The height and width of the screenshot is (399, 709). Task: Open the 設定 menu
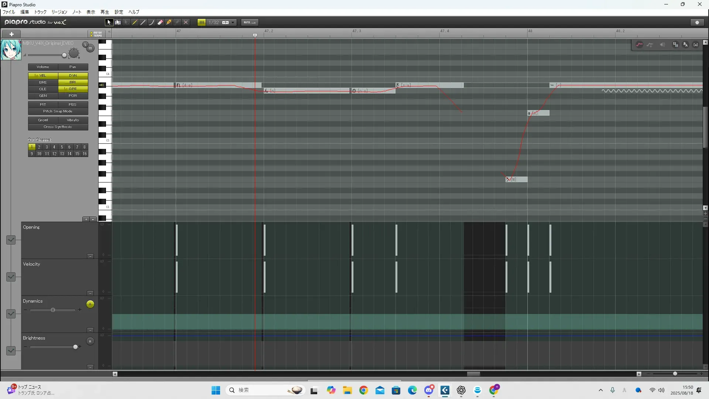[x=119, y=12]
